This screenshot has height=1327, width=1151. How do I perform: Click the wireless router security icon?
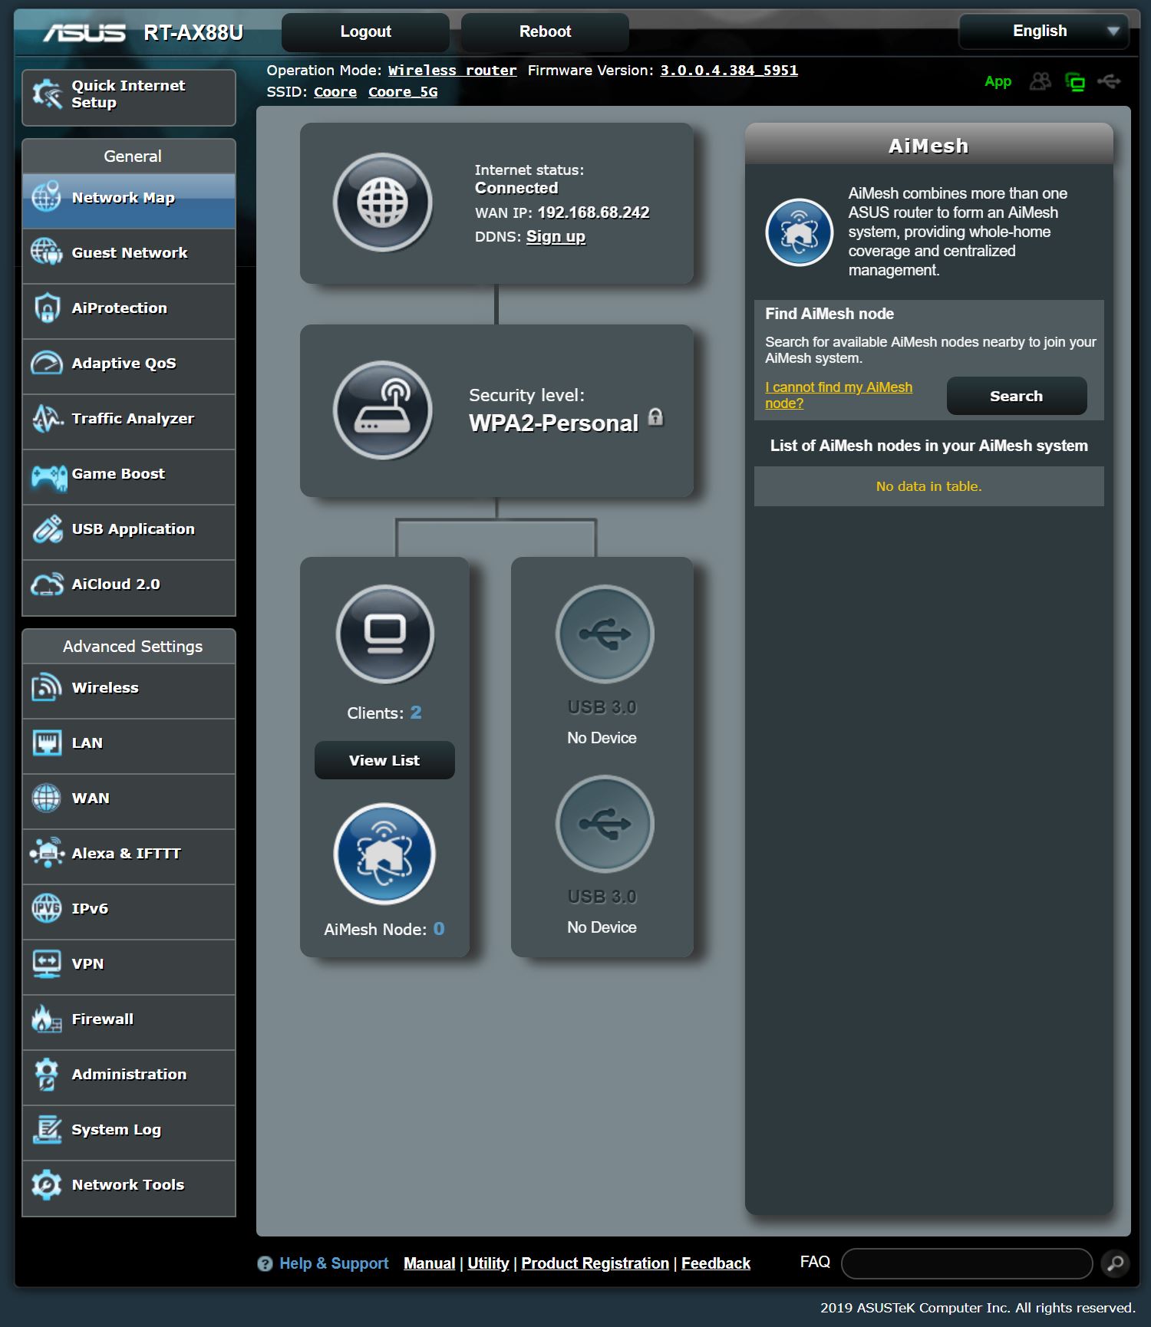click(382, 410)
